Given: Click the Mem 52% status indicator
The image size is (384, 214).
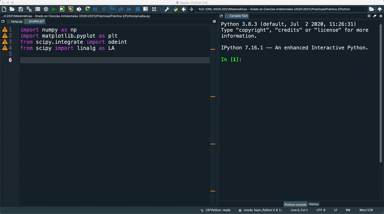Looking at the screenshot, I should point(366,210).
